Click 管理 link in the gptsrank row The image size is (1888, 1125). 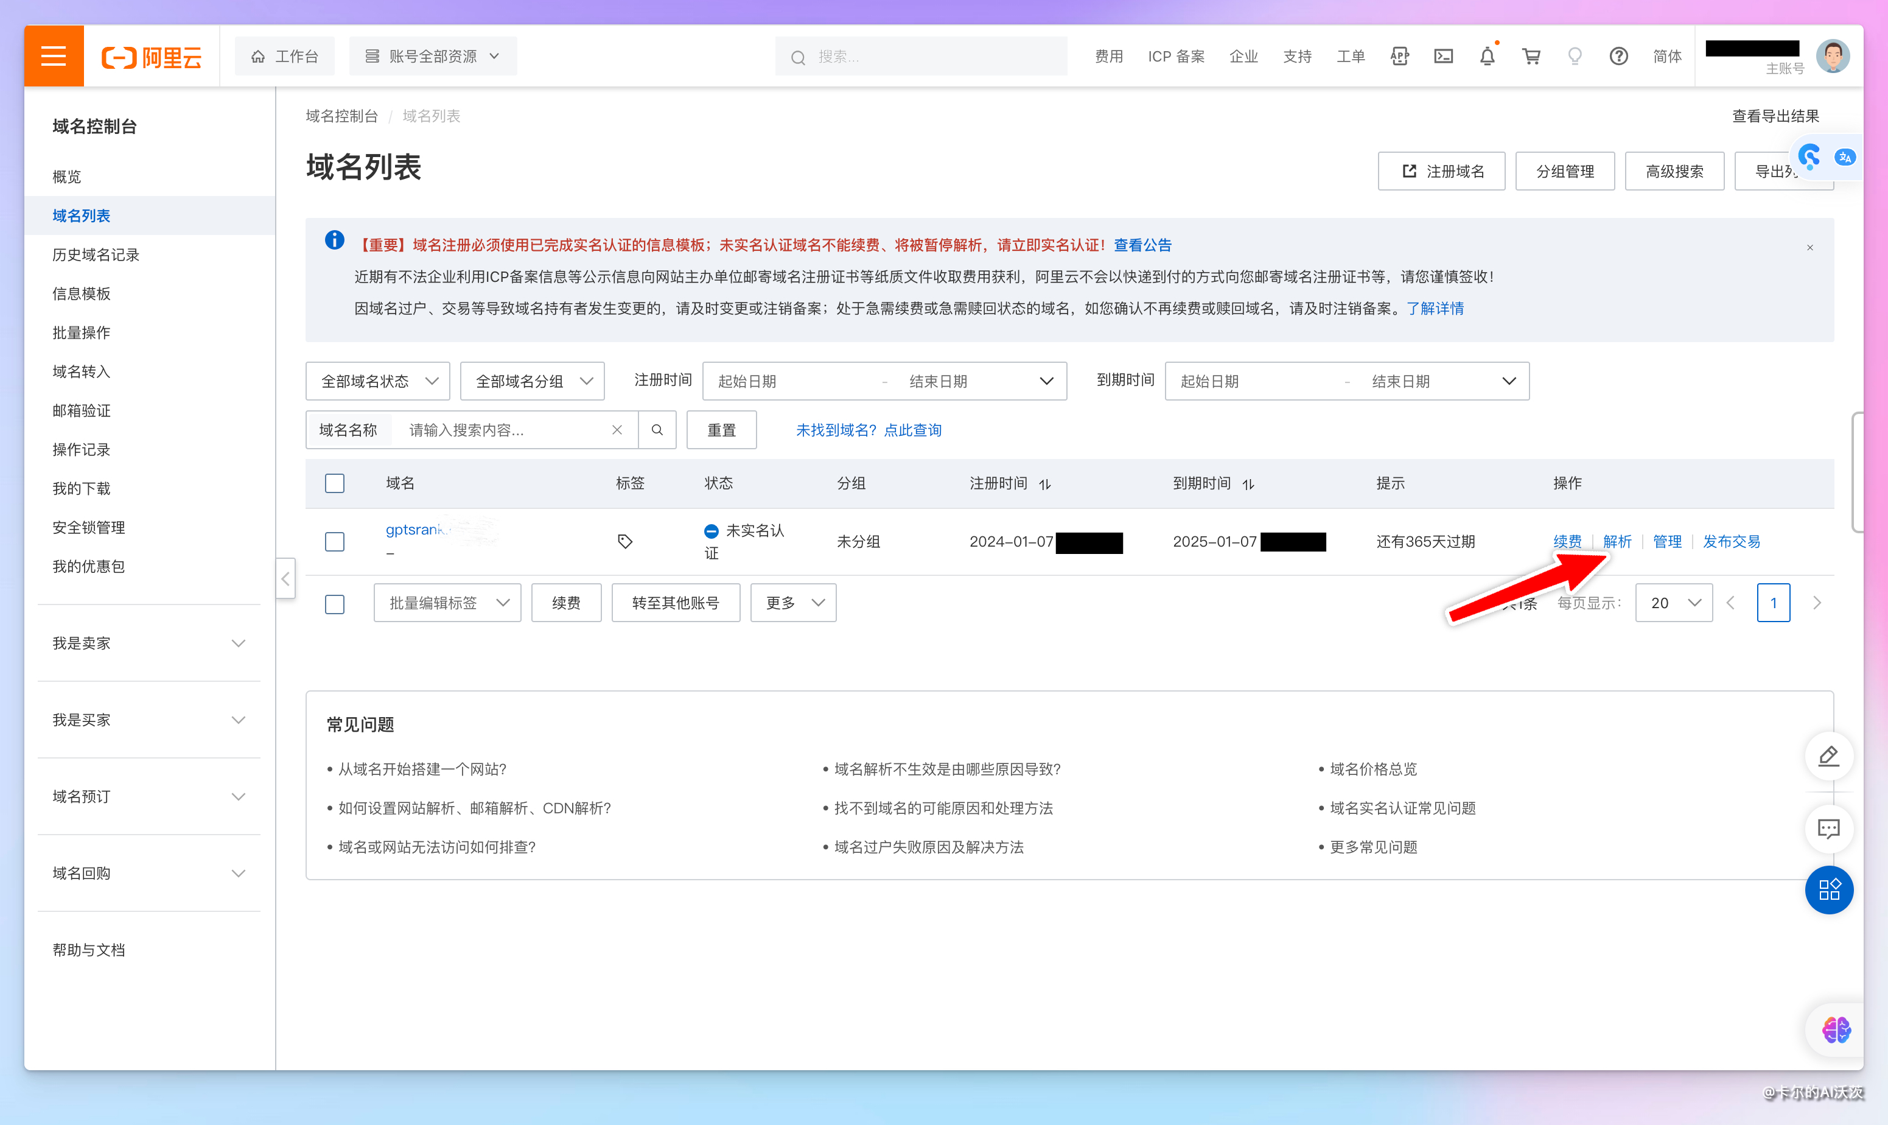pos(1668,541)
